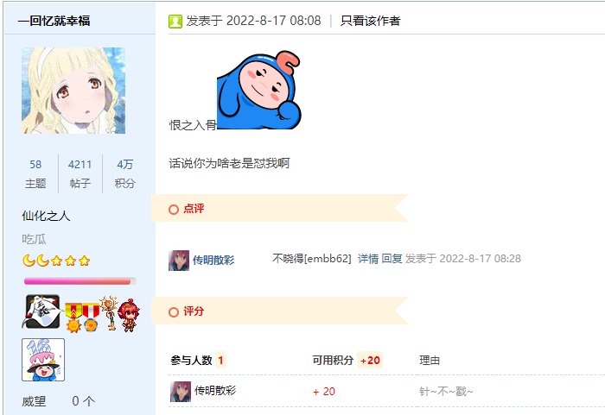Viewport: 605px width, 415px height.
Task: Open 传明散彩 profile link in comment
Action: pos(213,260)
